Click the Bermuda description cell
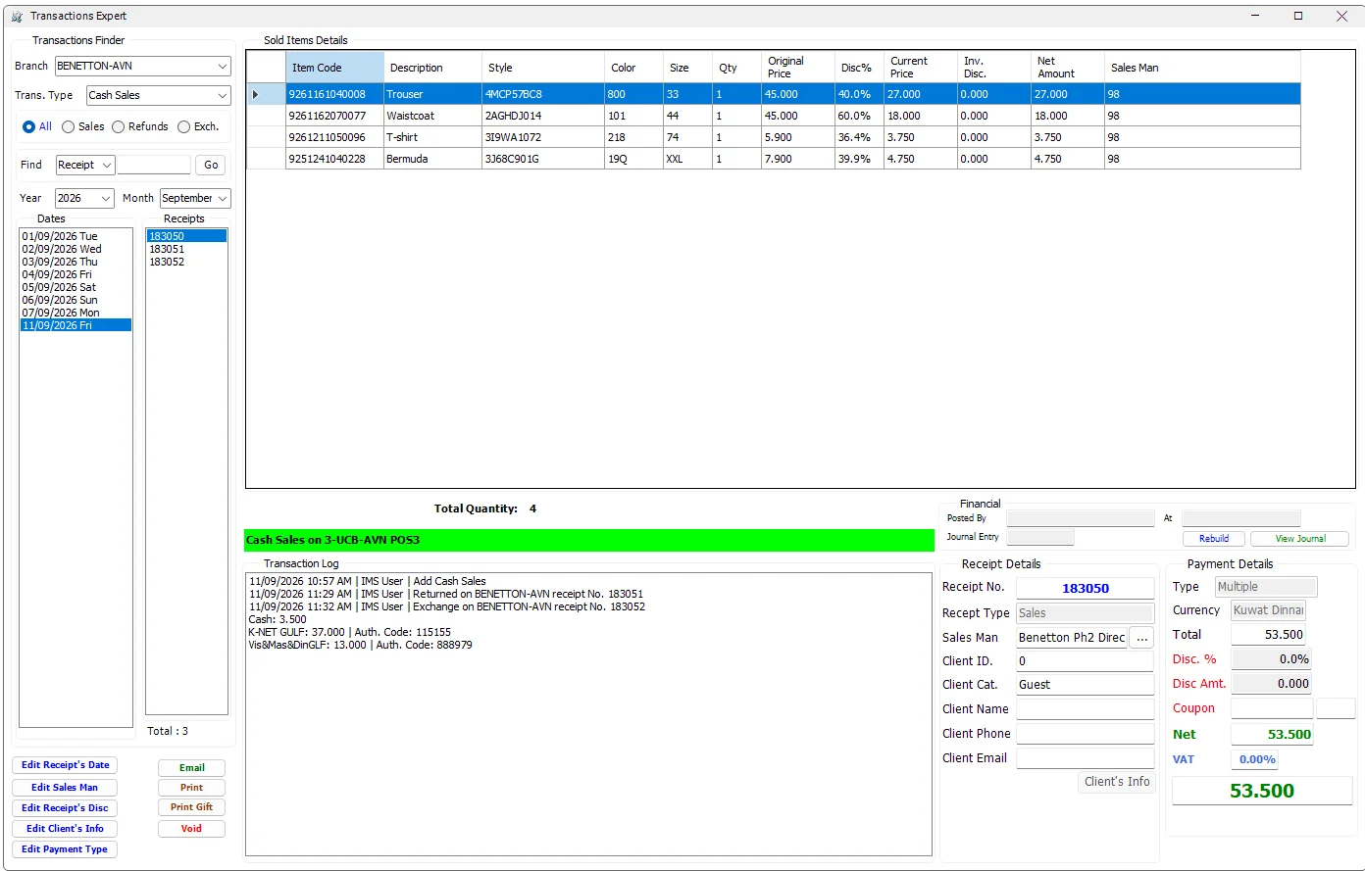1365x871 pixels. (x=432, y=159)
